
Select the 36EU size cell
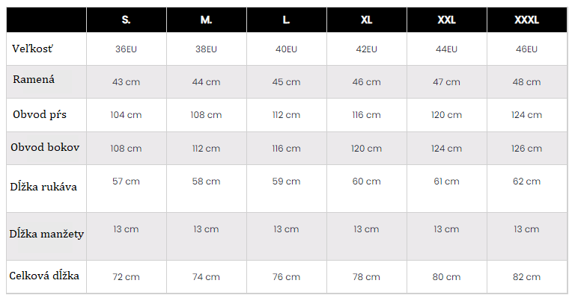pos(127,49)
